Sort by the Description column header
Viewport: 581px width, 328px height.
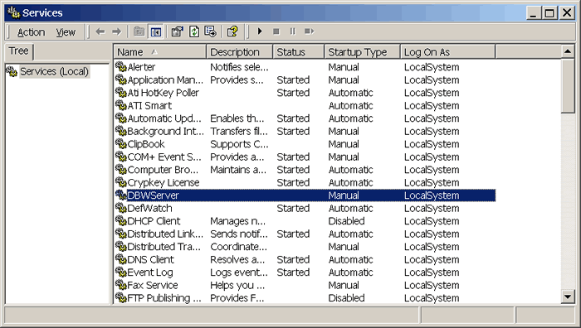(239, 52)
